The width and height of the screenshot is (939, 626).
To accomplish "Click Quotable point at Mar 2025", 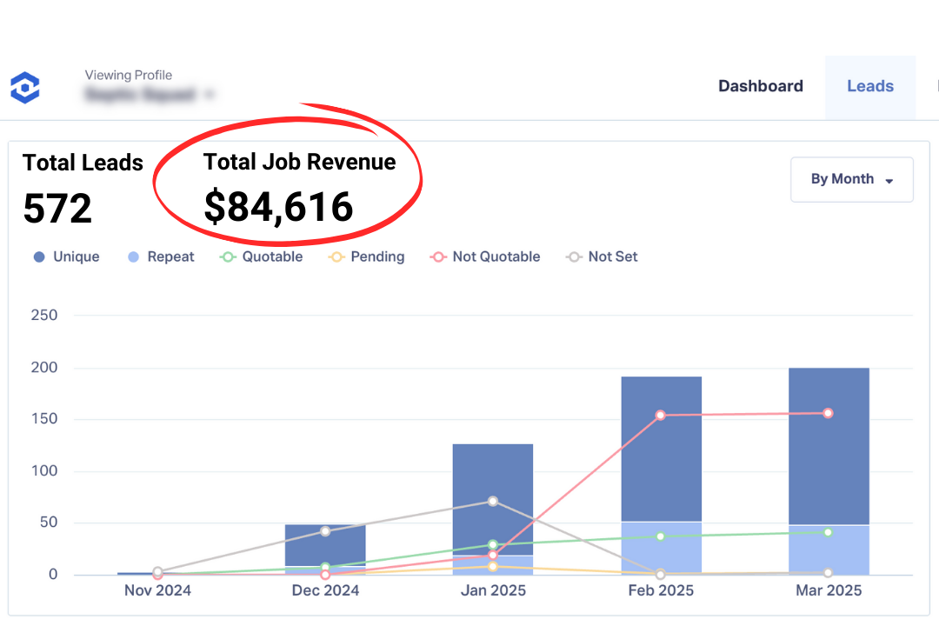I will tap(829, 533).
